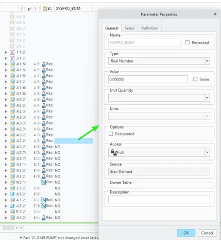Close the Parameter Properties dialog
Viewport: 221px width, 240px height.
click(x=215, y=14)
